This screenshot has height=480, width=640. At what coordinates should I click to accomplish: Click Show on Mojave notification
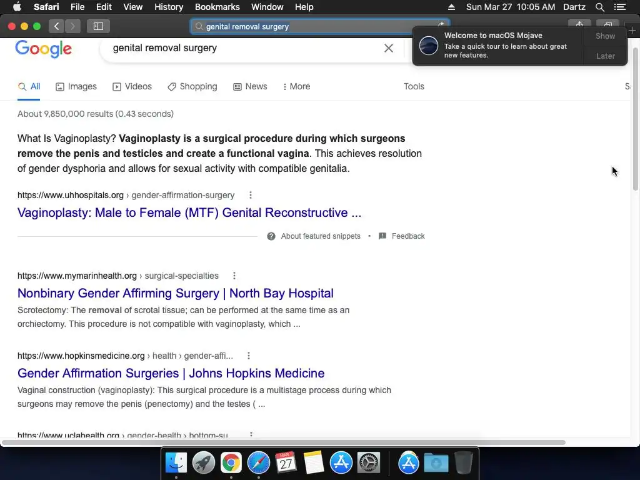click(x=605, y=36)
